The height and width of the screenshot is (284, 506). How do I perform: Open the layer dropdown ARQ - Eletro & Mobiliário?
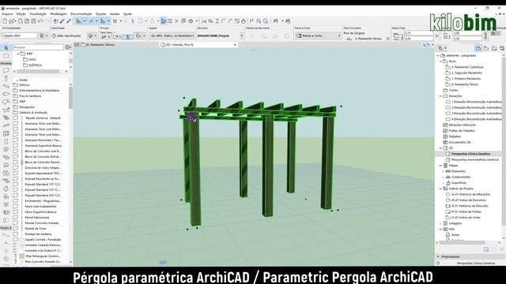point(172,35)
